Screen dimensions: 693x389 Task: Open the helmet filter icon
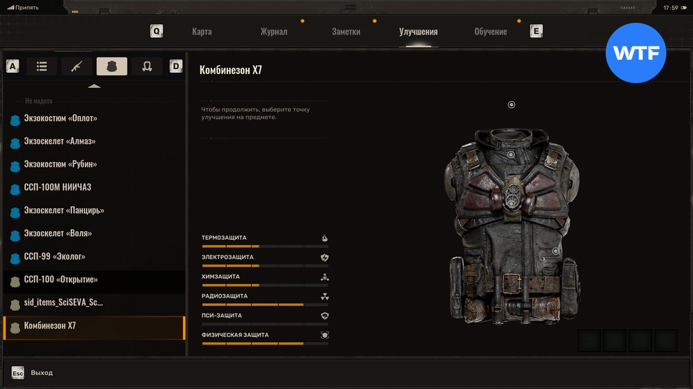(x=147, y=66)
